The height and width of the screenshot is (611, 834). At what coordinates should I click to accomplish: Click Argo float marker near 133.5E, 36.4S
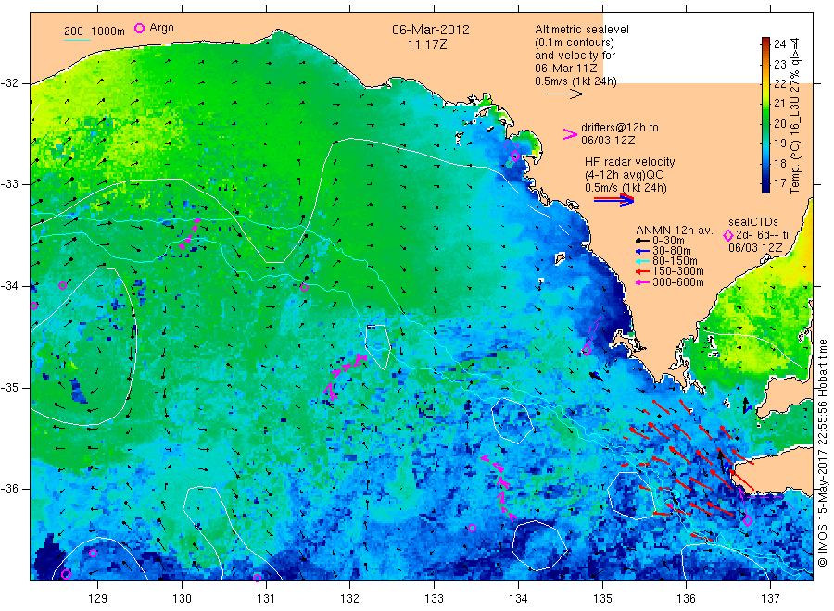tap(472, 528)
